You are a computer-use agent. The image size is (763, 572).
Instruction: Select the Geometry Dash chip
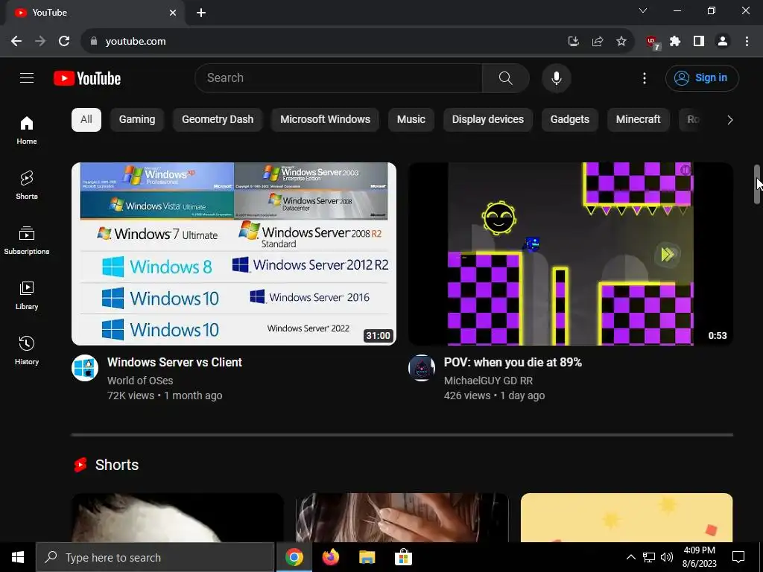(x=218, y=120)
